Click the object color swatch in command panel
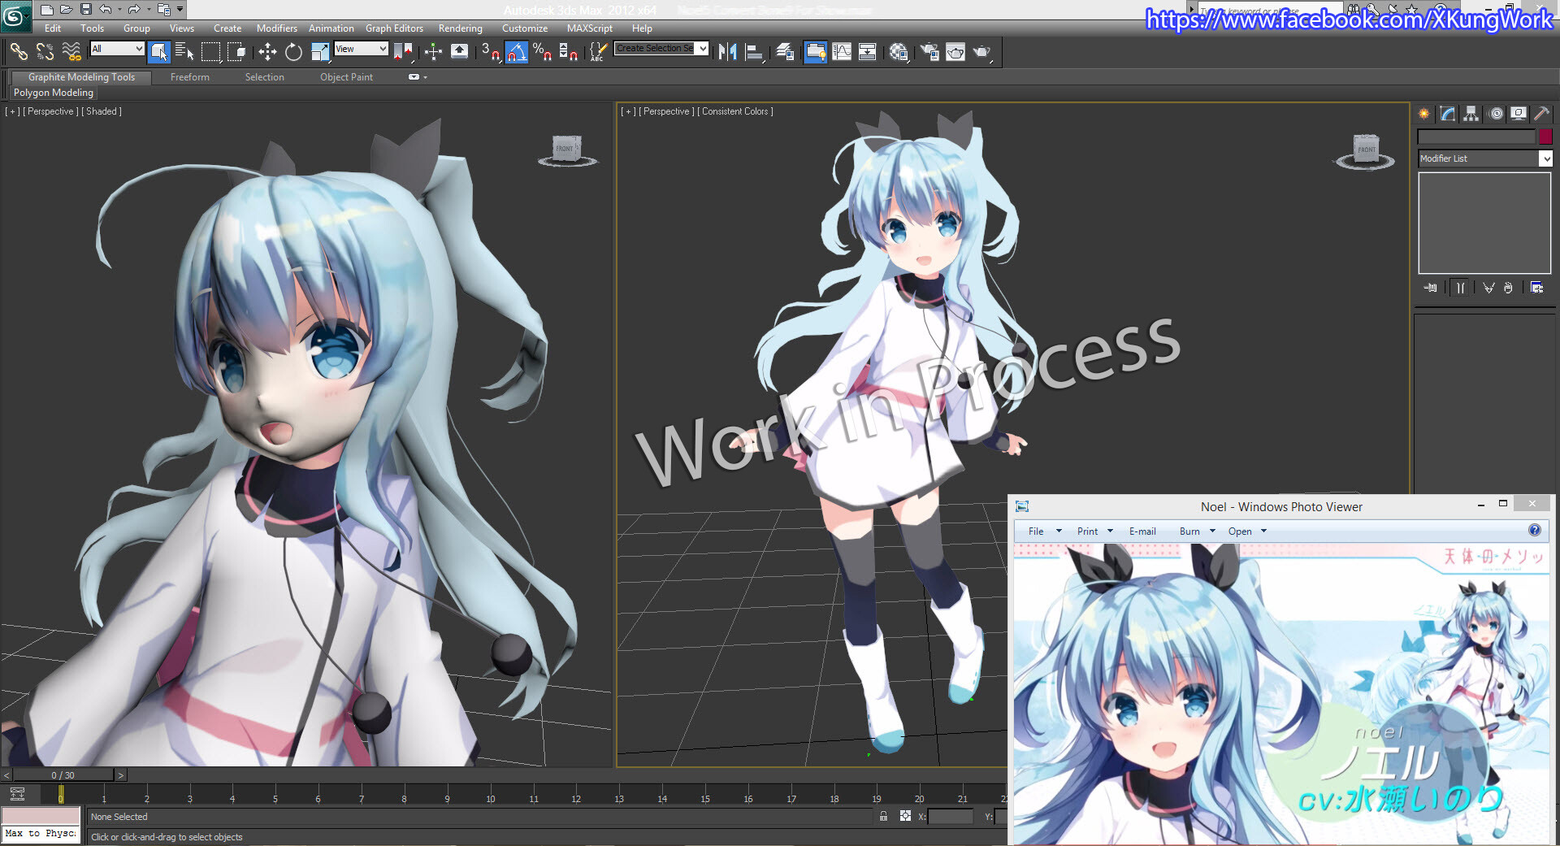This screenshot has width=1560, height=846. 1545,137
